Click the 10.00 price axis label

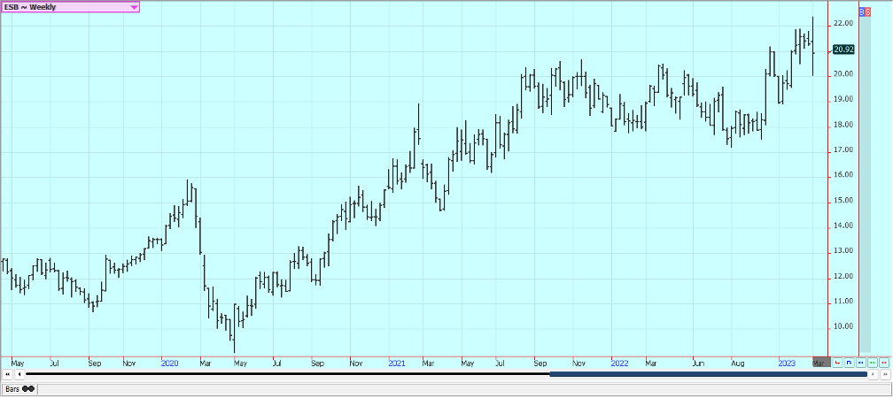pyautogui.click(x=843, y=326)
